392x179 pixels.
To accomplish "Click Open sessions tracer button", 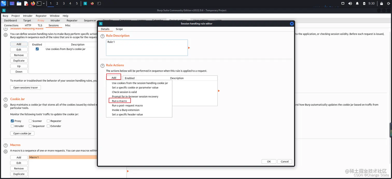I will (x=25, y=87).
